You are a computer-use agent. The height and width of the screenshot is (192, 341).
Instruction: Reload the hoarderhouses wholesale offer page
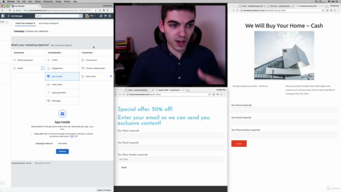[x=237, y=10]
